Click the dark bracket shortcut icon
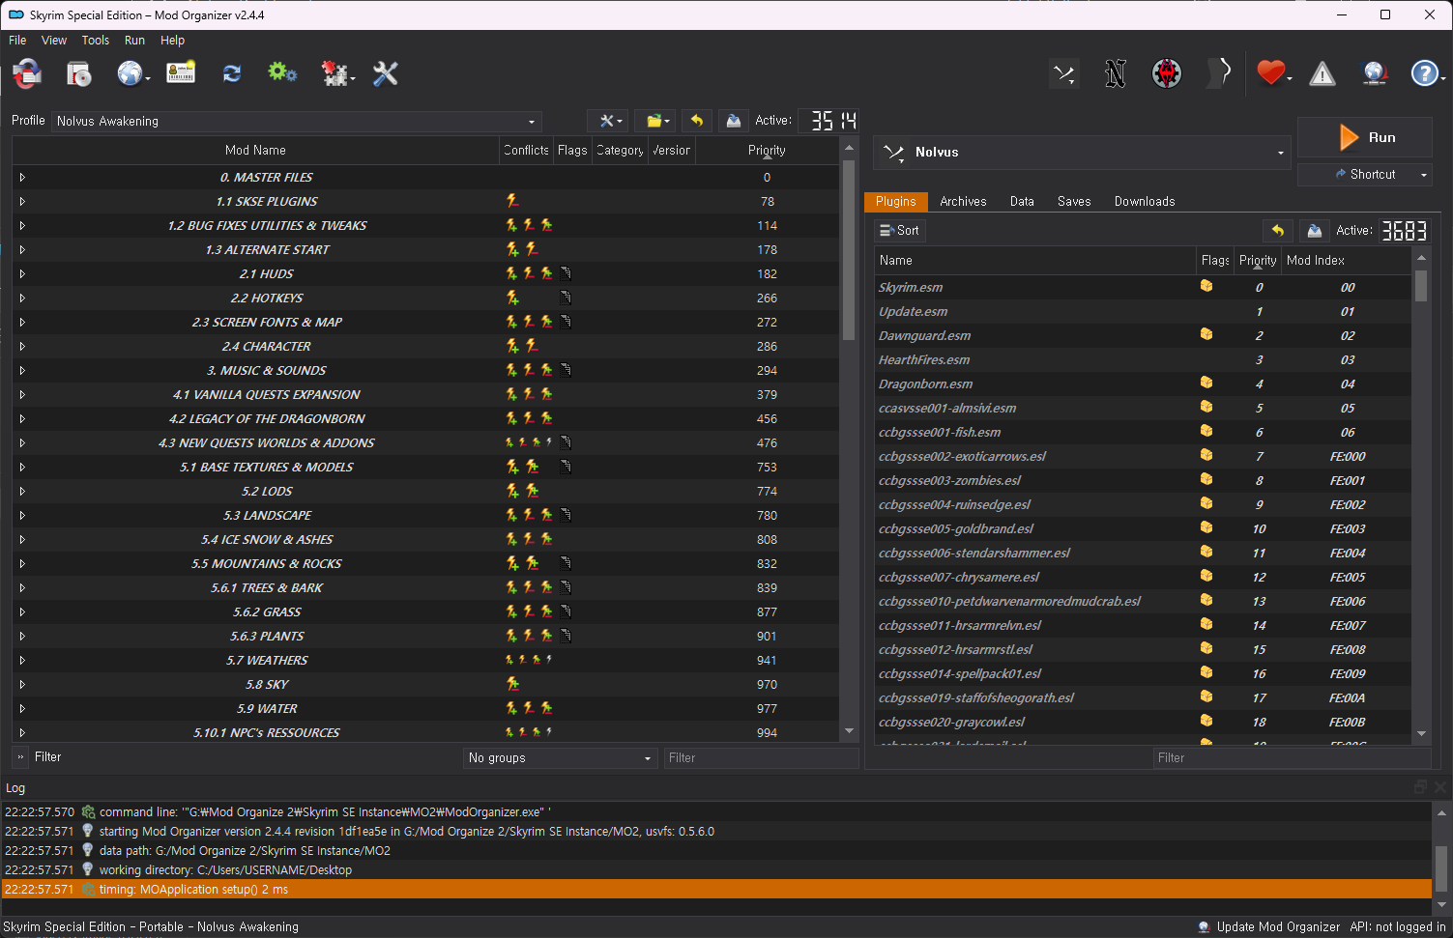 tap(1219, 73)
